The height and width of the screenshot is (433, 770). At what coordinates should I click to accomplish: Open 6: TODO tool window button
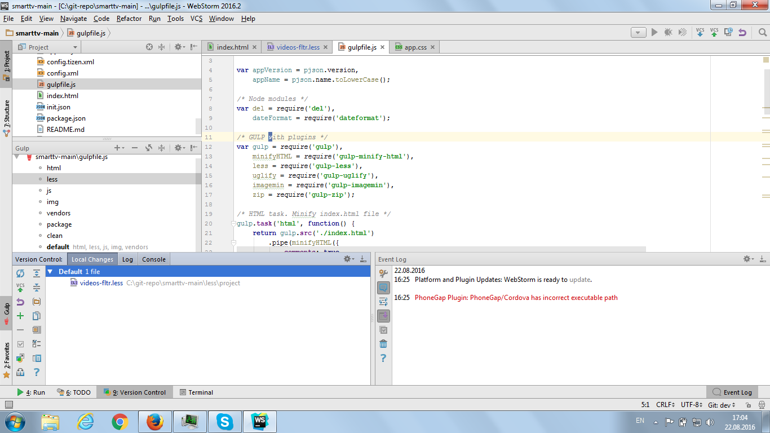point(74,392)
